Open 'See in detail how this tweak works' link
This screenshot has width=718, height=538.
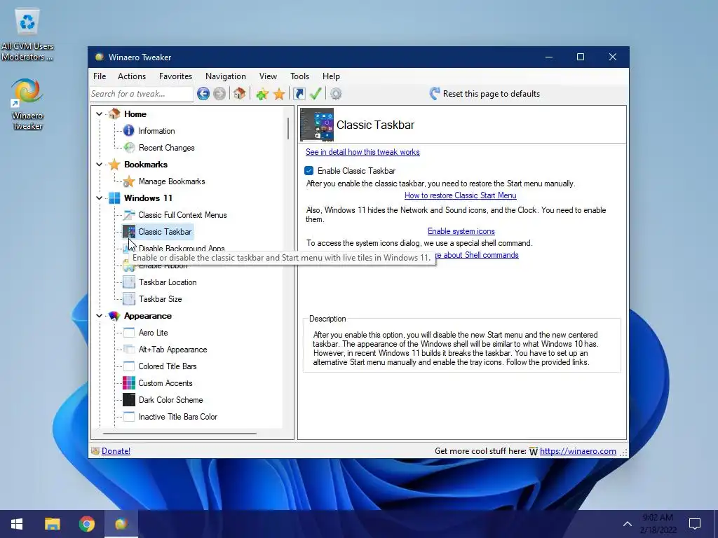(x=363, y=152)
